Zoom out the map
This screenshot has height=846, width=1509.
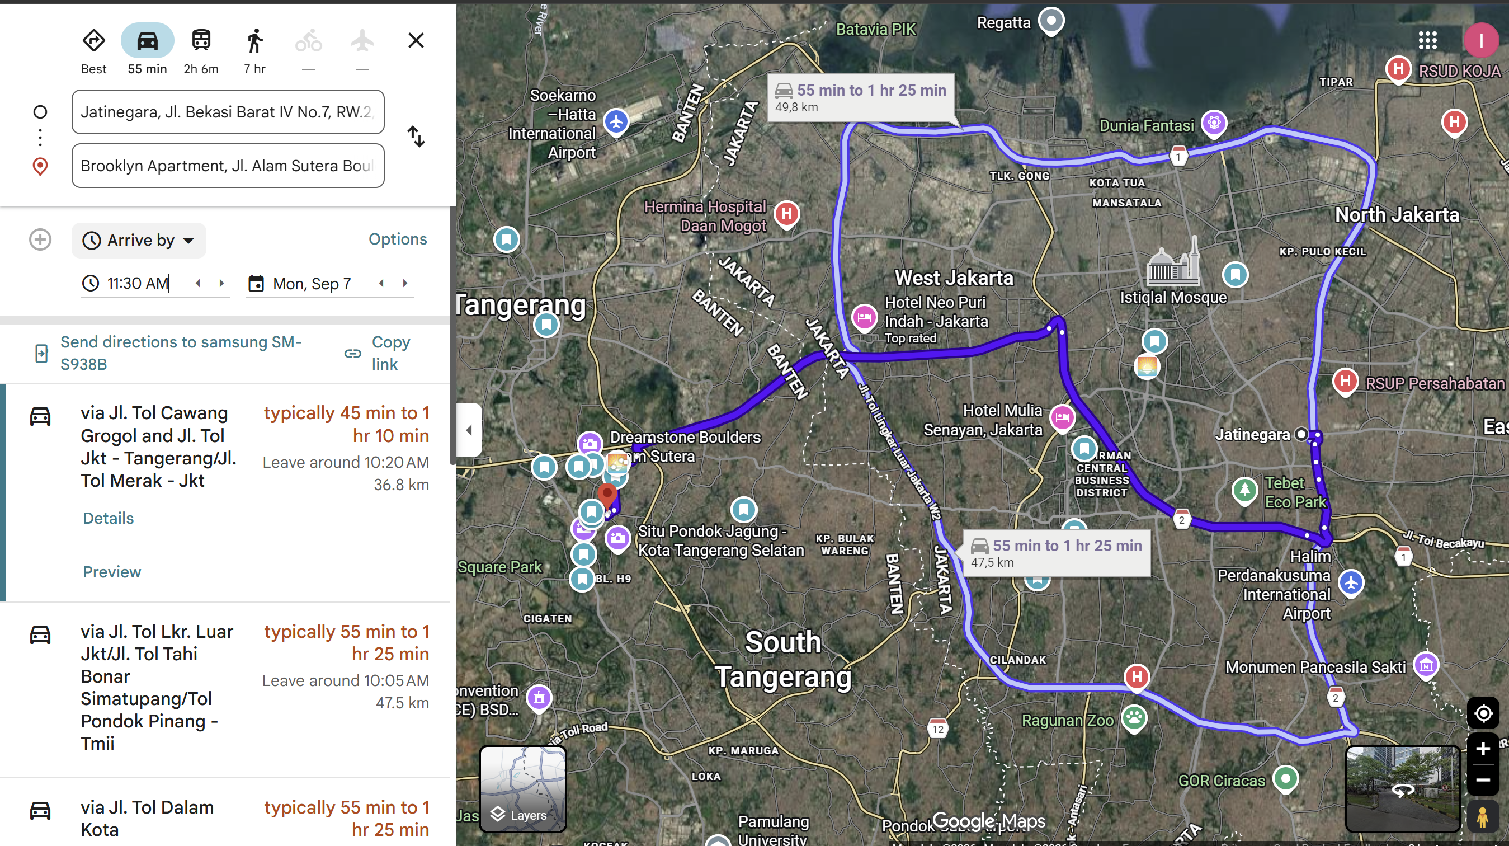[x=1483, y=780]
